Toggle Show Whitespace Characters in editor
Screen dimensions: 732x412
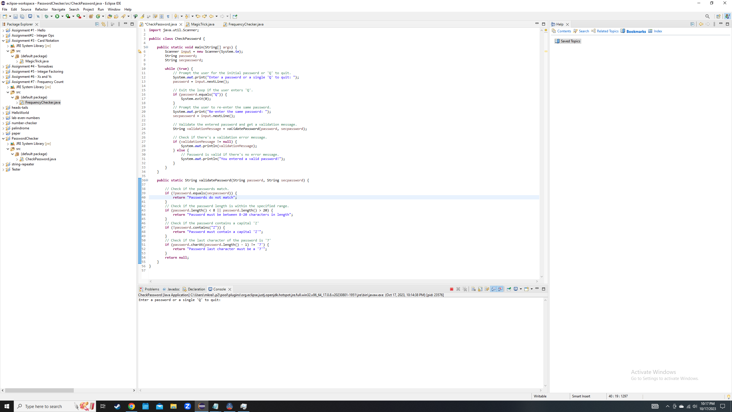(x=168, y=16)
